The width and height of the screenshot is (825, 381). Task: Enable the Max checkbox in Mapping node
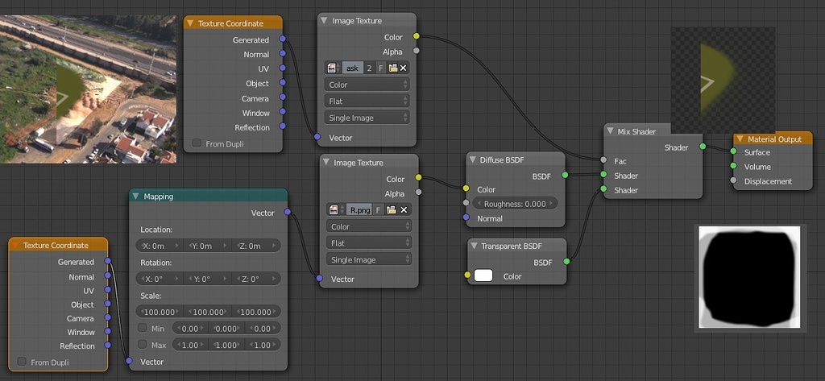point(142,345)
